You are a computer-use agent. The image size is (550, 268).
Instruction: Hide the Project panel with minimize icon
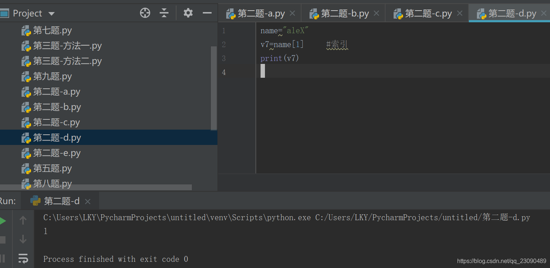click(x=207, y=13)
